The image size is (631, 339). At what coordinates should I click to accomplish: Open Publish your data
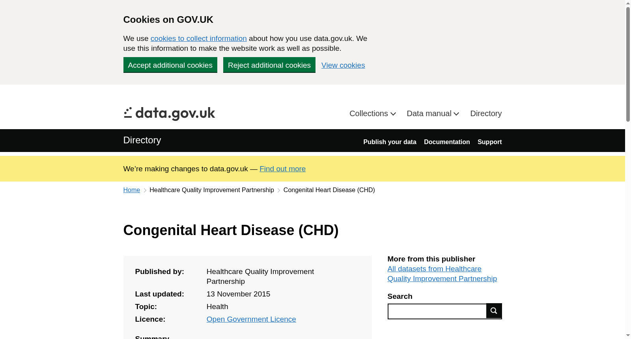(x=390, y=142)
